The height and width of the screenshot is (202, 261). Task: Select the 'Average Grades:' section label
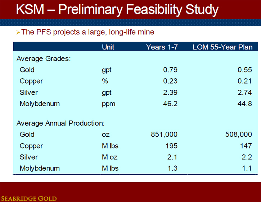pos(44,59)
